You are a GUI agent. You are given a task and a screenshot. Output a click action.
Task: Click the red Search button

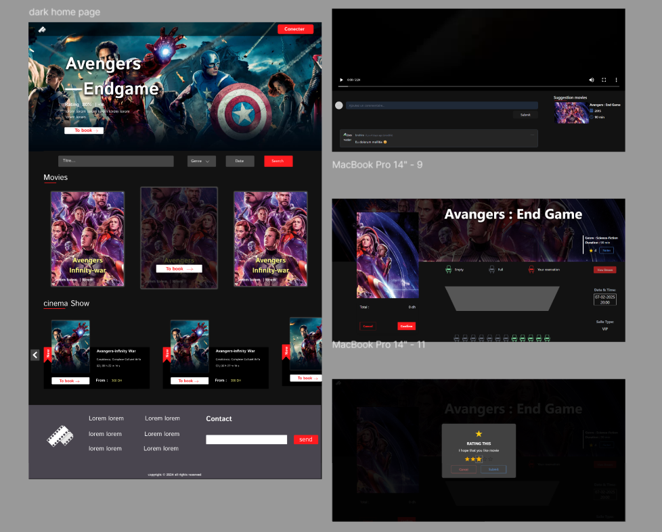point(278,161)
